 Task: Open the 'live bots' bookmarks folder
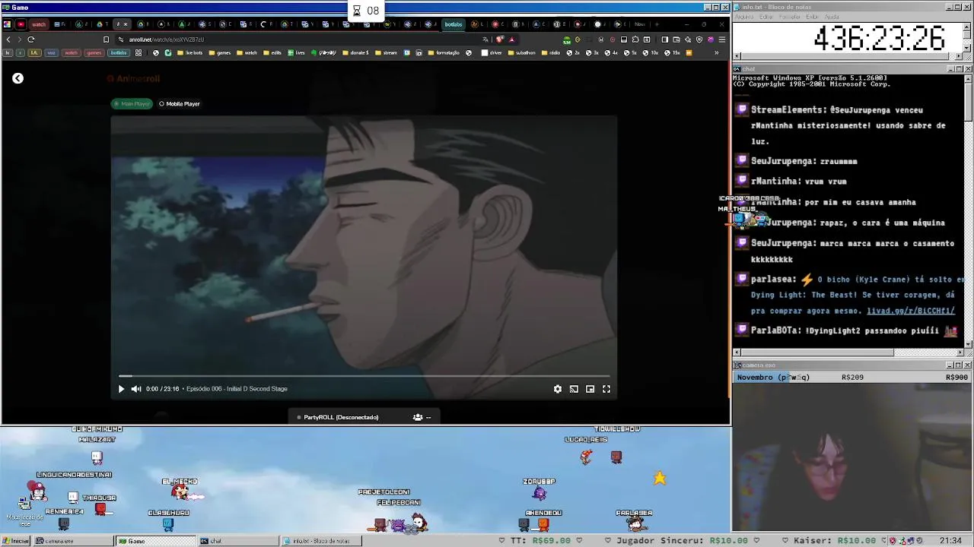[x=189, y=53]
